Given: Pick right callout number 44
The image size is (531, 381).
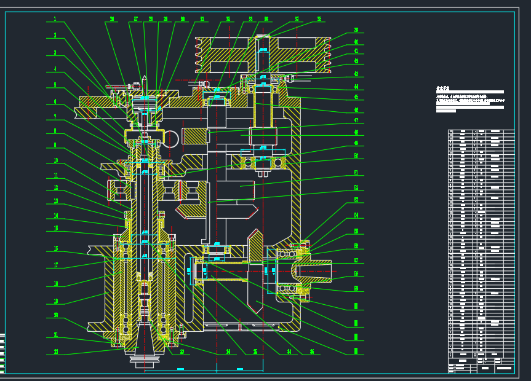Looking at the screenshot, I should click(x=356, y=87).
